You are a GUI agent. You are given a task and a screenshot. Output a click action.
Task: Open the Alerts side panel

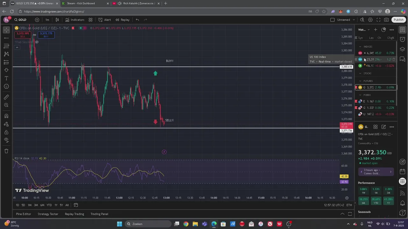403,39
